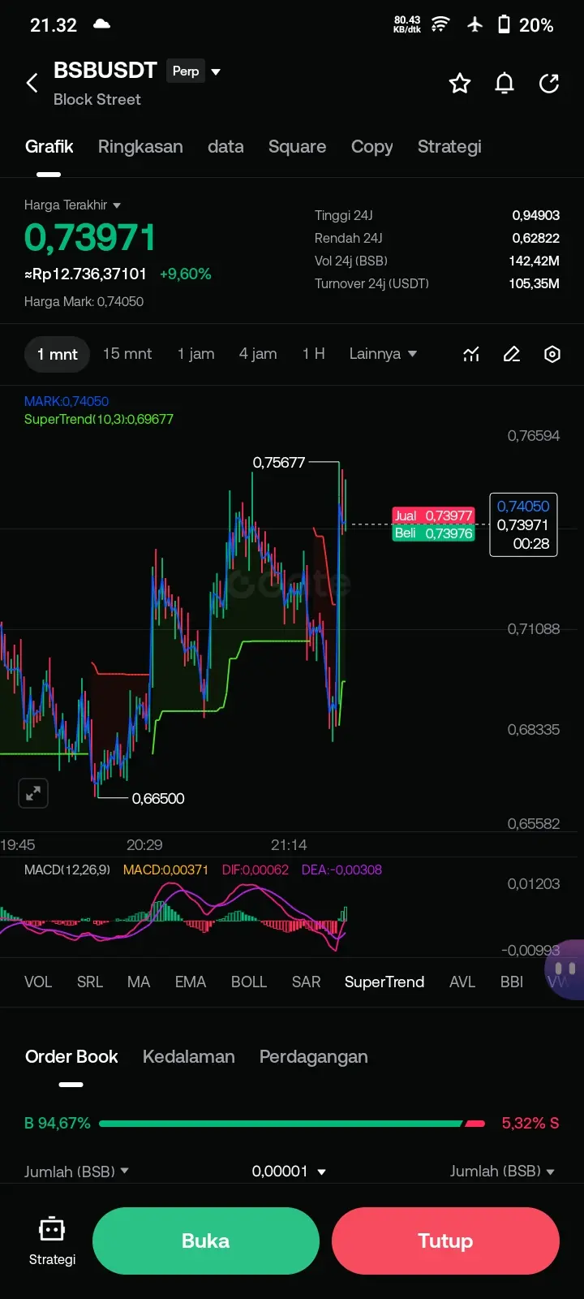
Task: Toggle the BBI indicator
Action: pos(512,982)
